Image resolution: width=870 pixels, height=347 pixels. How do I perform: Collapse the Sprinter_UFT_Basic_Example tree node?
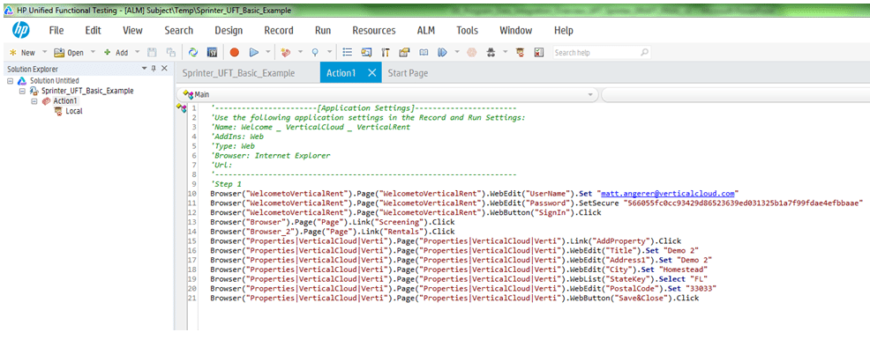[22, 91]
